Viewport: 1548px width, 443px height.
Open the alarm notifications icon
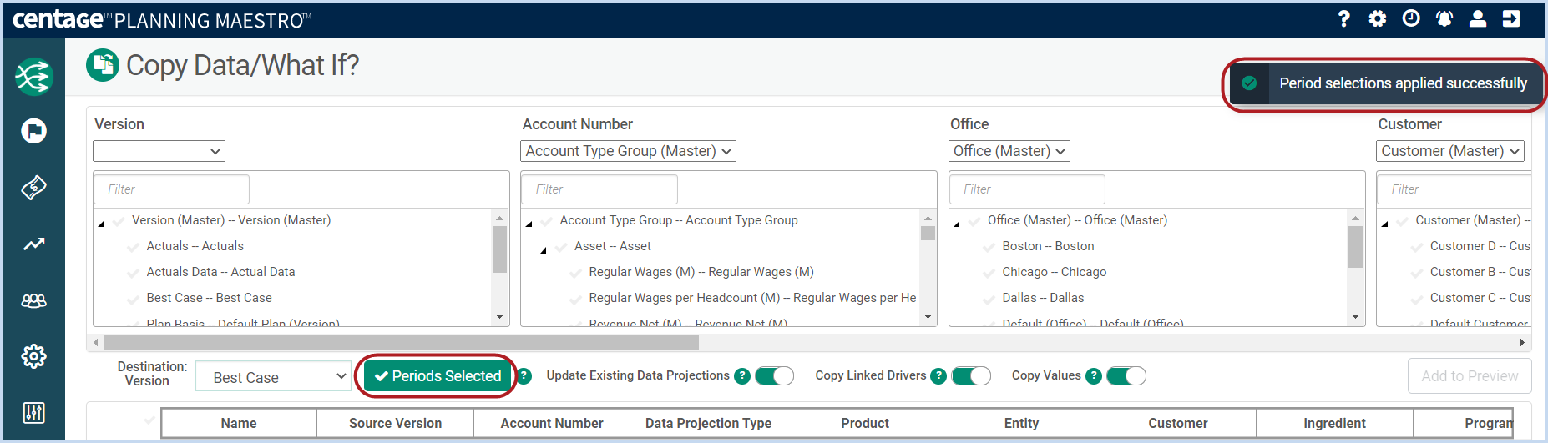tap(1444, 18)
